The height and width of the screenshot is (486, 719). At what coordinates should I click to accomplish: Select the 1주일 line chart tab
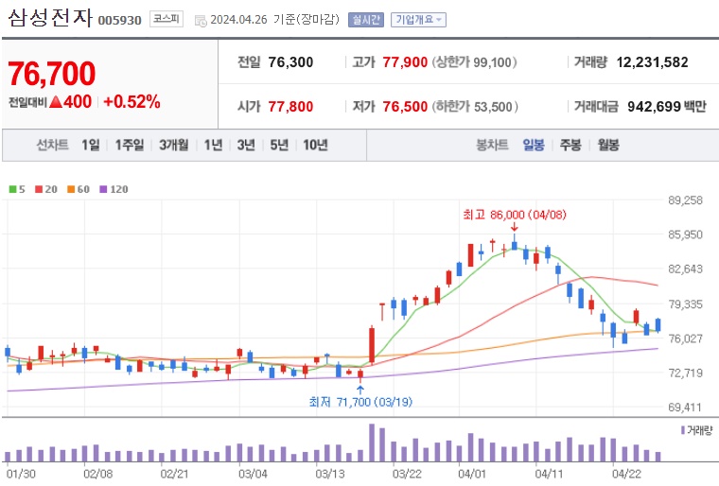point(130,146)
